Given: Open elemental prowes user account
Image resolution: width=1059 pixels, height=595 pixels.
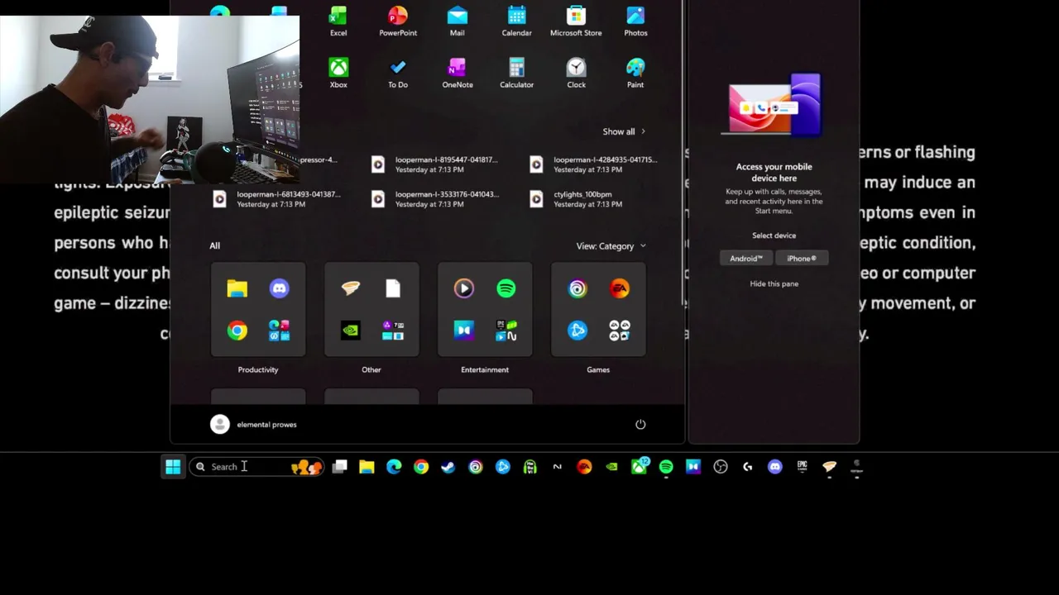Looking at the screenshot, I should coord(254,425).
